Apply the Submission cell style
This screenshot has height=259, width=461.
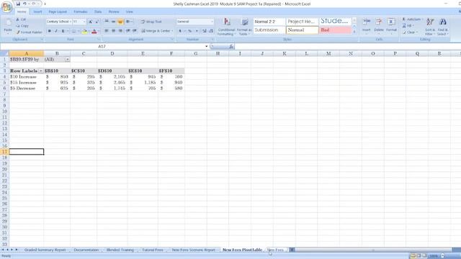coord(269,30)
